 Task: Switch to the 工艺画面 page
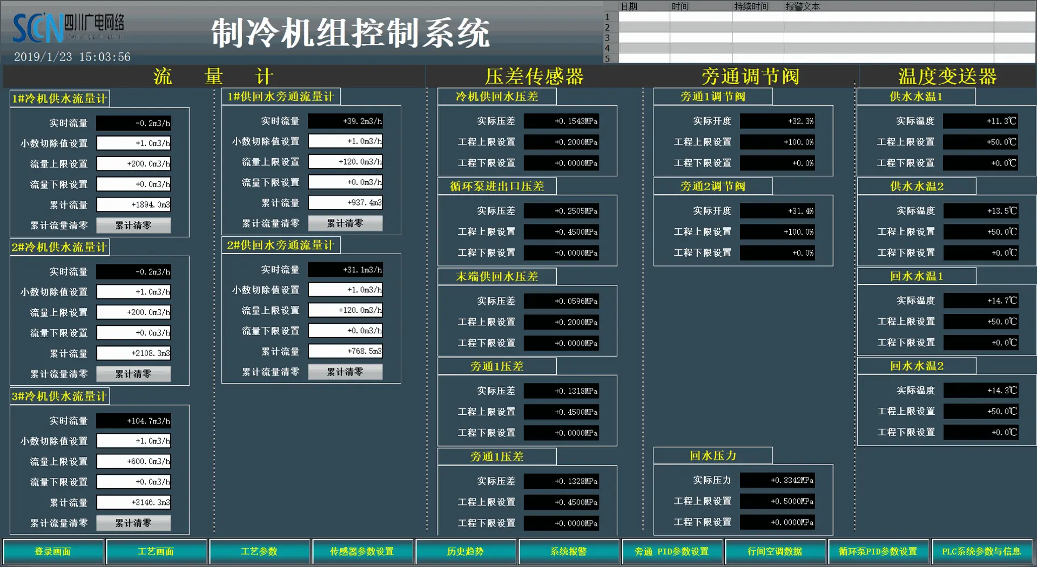(156, 551)
